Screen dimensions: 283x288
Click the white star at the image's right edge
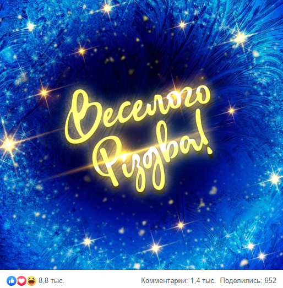tap(275, 178)
